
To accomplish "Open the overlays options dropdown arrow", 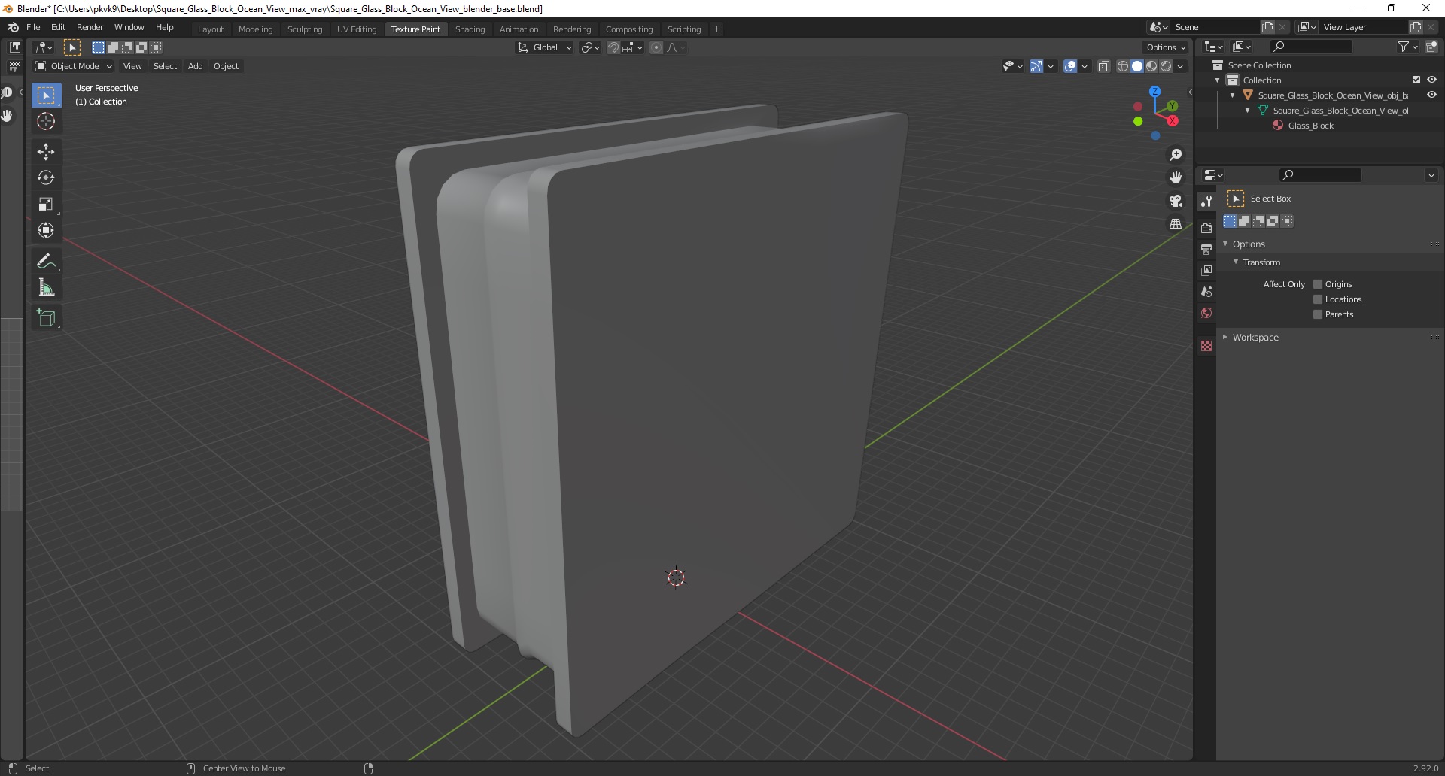I will click(x=1085, y=66).
